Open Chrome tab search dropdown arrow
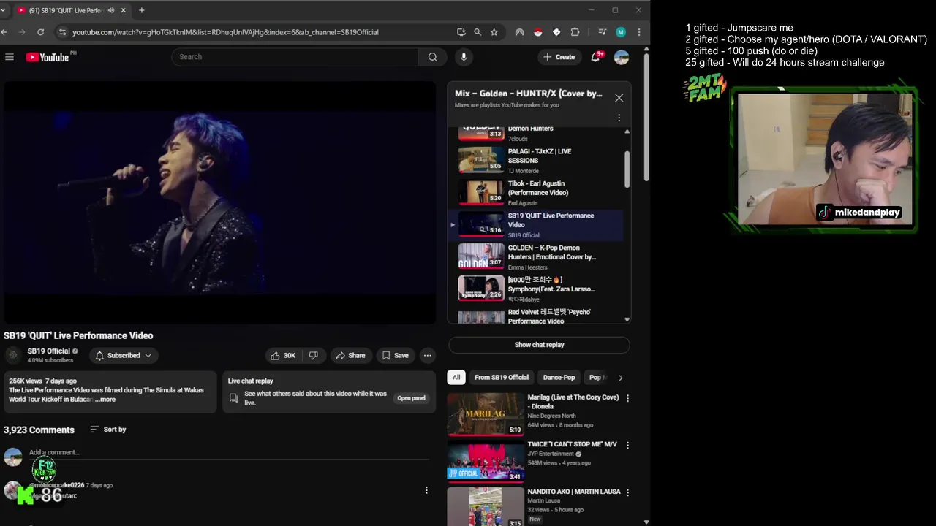 tap(4, 10)
